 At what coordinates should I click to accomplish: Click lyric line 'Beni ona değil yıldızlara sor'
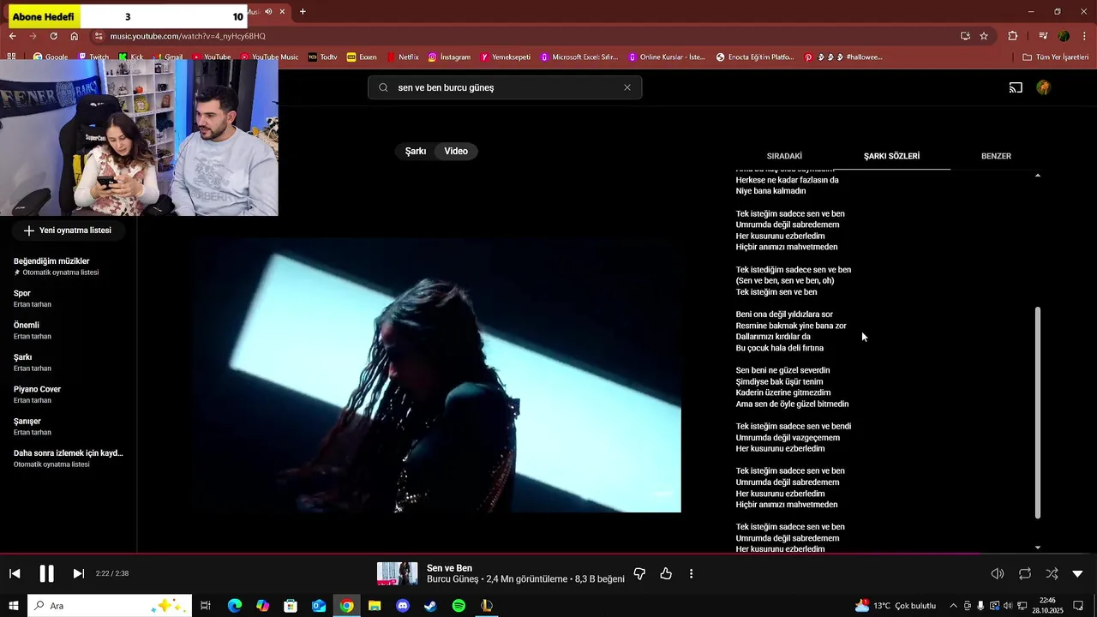[784, 314]
